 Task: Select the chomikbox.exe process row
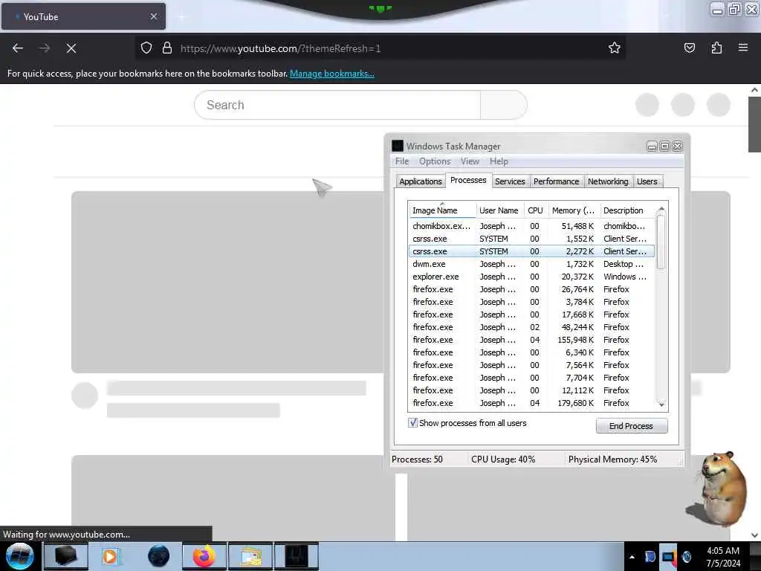coord(531,226)
